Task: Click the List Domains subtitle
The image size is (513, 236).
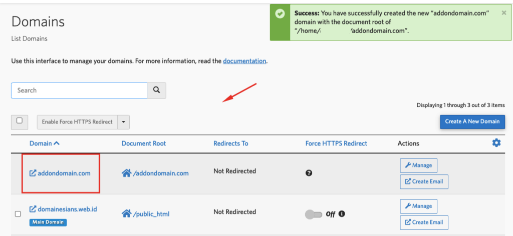Action: pyautogui.click(x=30, y=39)
